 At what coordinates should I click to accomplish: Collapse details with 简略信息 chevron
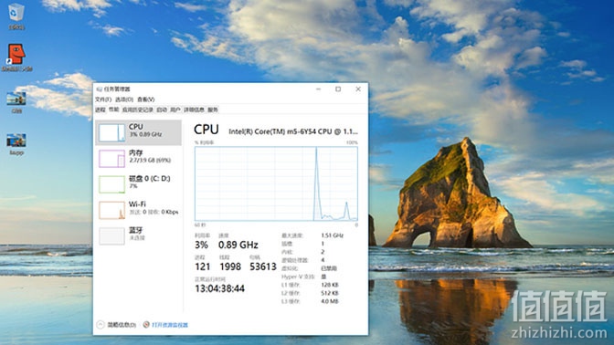(101, 325)
